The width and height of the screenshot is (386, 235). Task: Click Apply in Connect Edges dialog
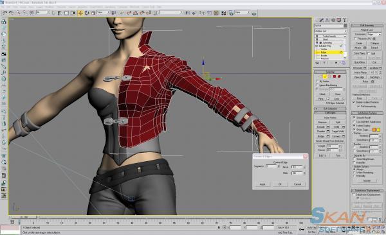point(262,184)
